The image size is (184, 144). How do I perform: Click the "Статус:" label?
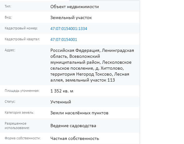click(x=10, y=102)
